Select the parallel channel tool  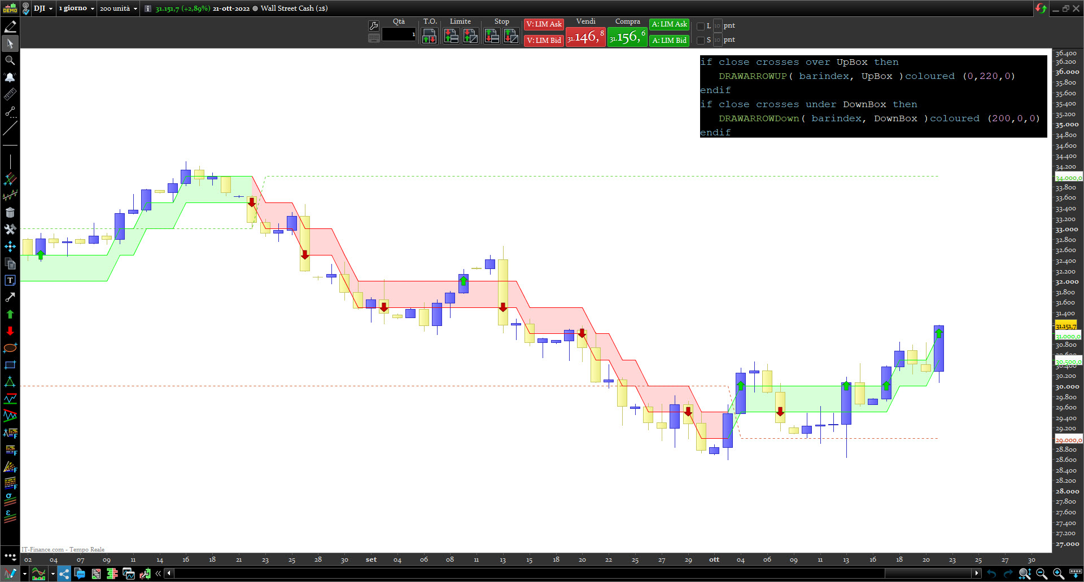click(10, 179)
